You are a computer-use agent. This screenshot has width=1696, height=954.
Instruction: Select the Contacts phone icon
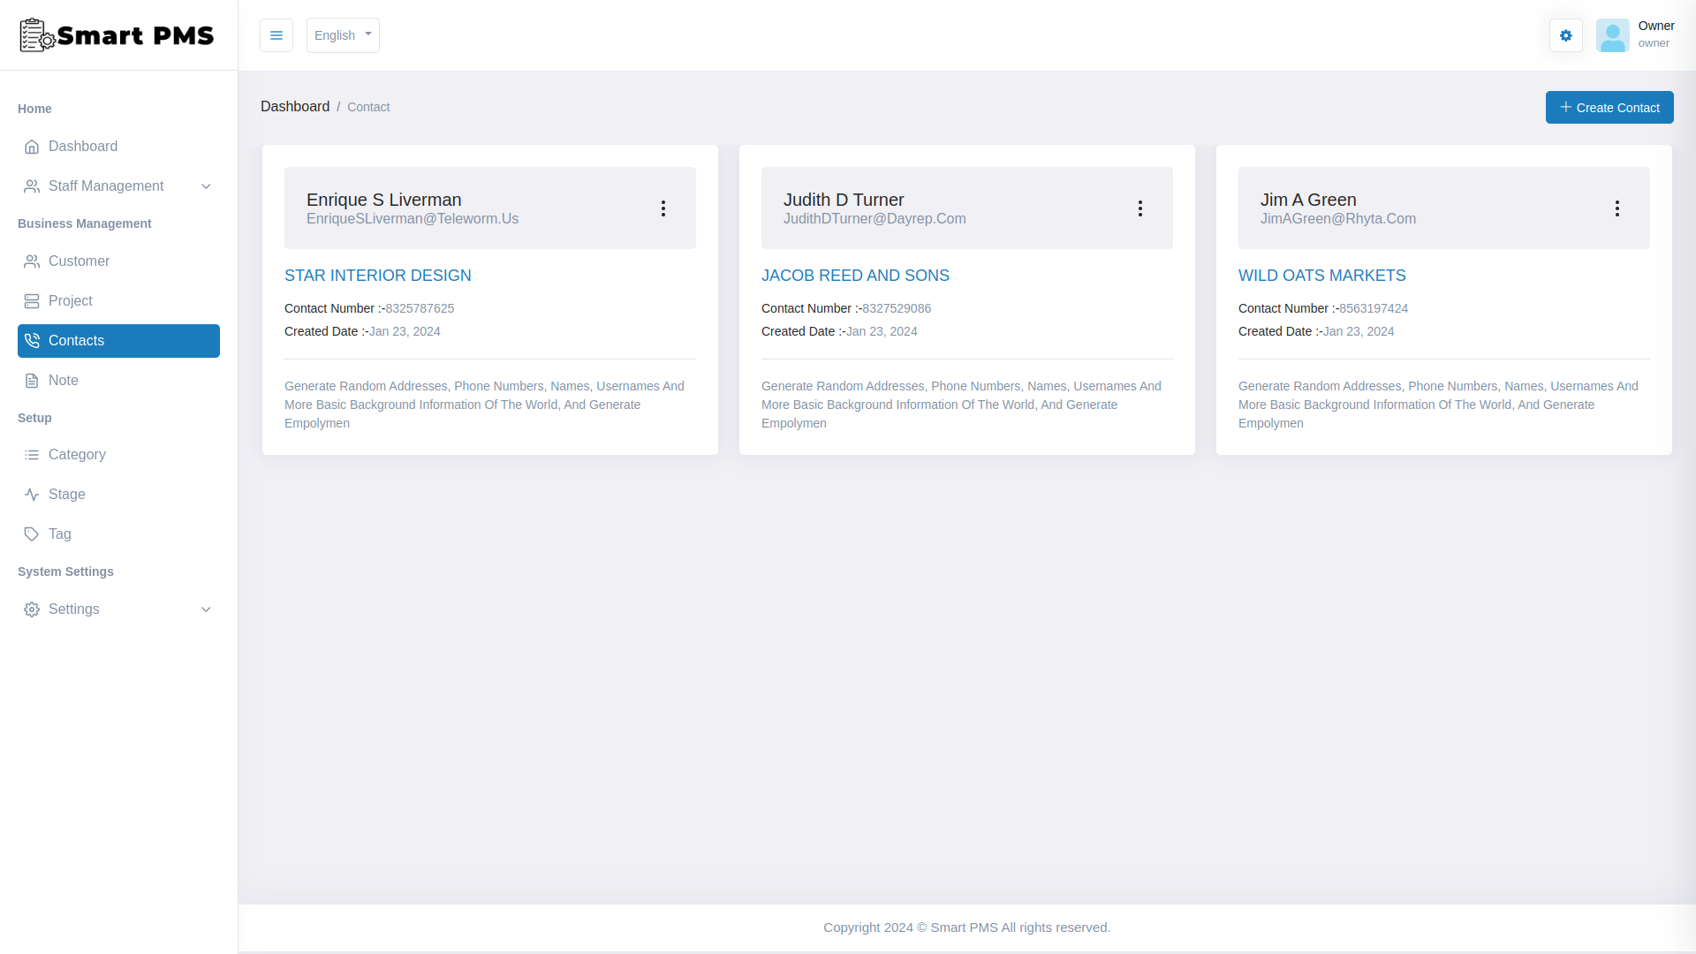click(x=32, y=341)
